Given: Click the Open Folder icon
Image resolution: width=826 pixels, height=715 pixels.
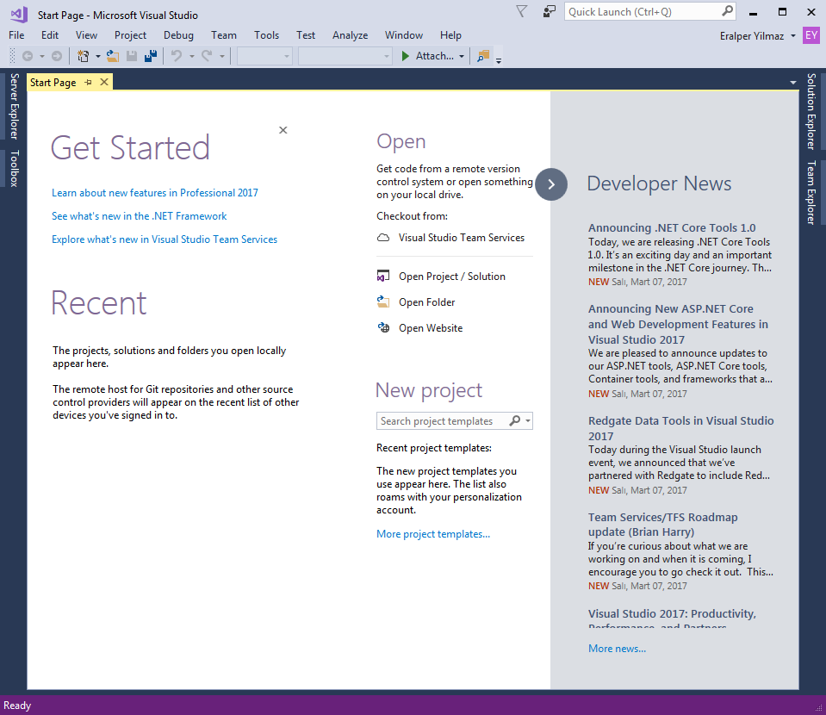Looking at the screenshot, I should tap(383, 302).
